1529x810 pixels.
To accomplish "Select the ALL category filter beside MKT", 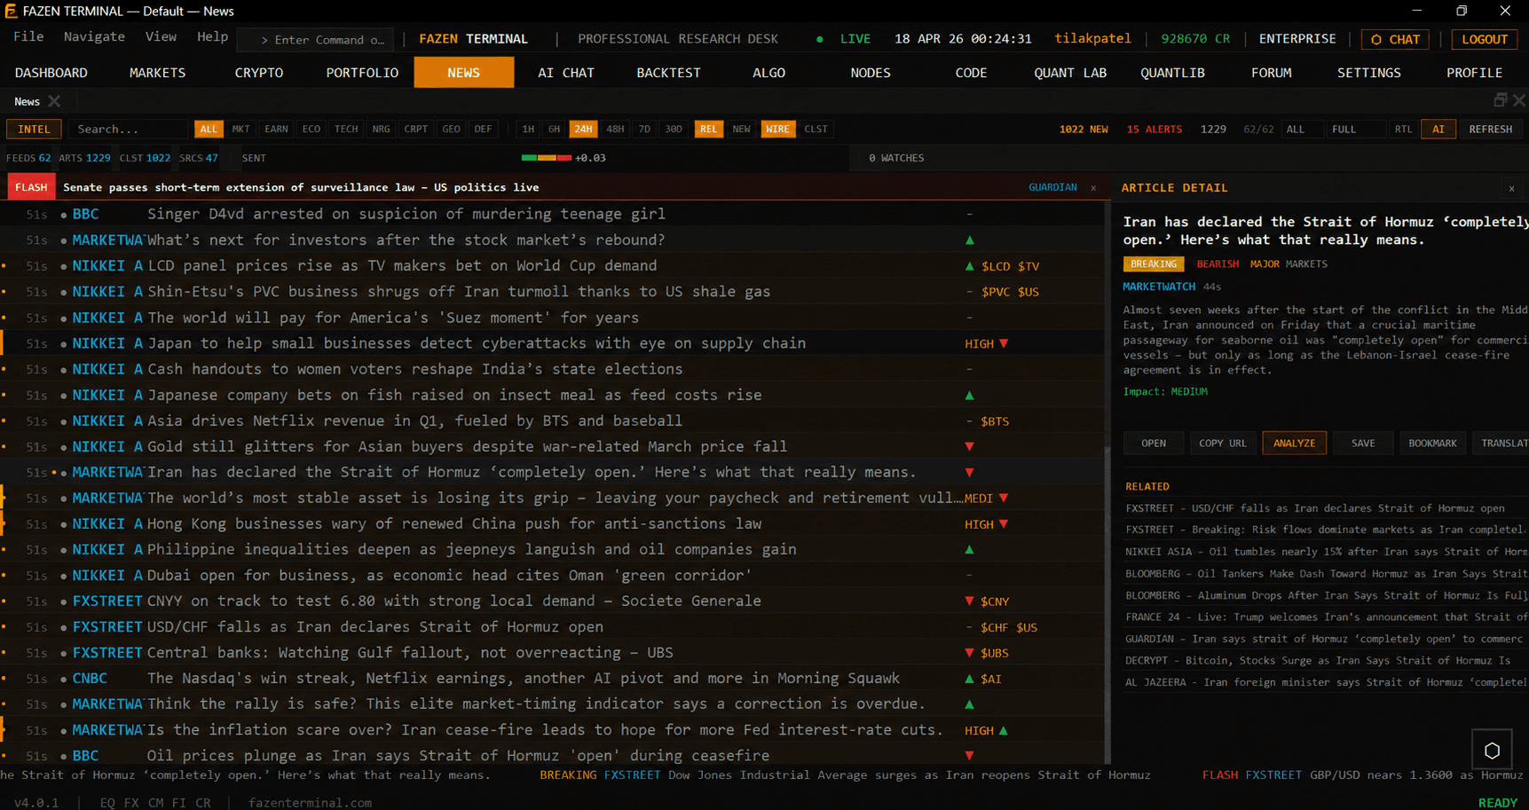I will (x=209, y=130).
